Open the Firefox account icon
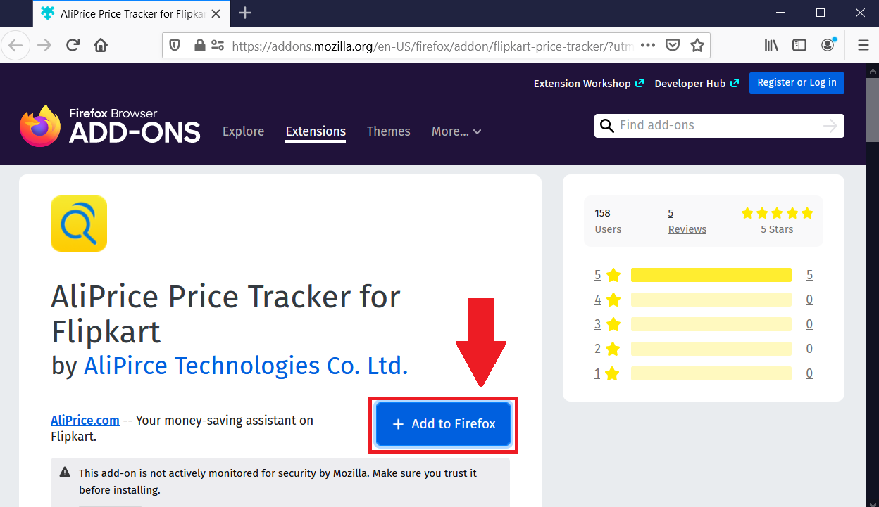Screen dimensions: 879x507 click(828, 45)
